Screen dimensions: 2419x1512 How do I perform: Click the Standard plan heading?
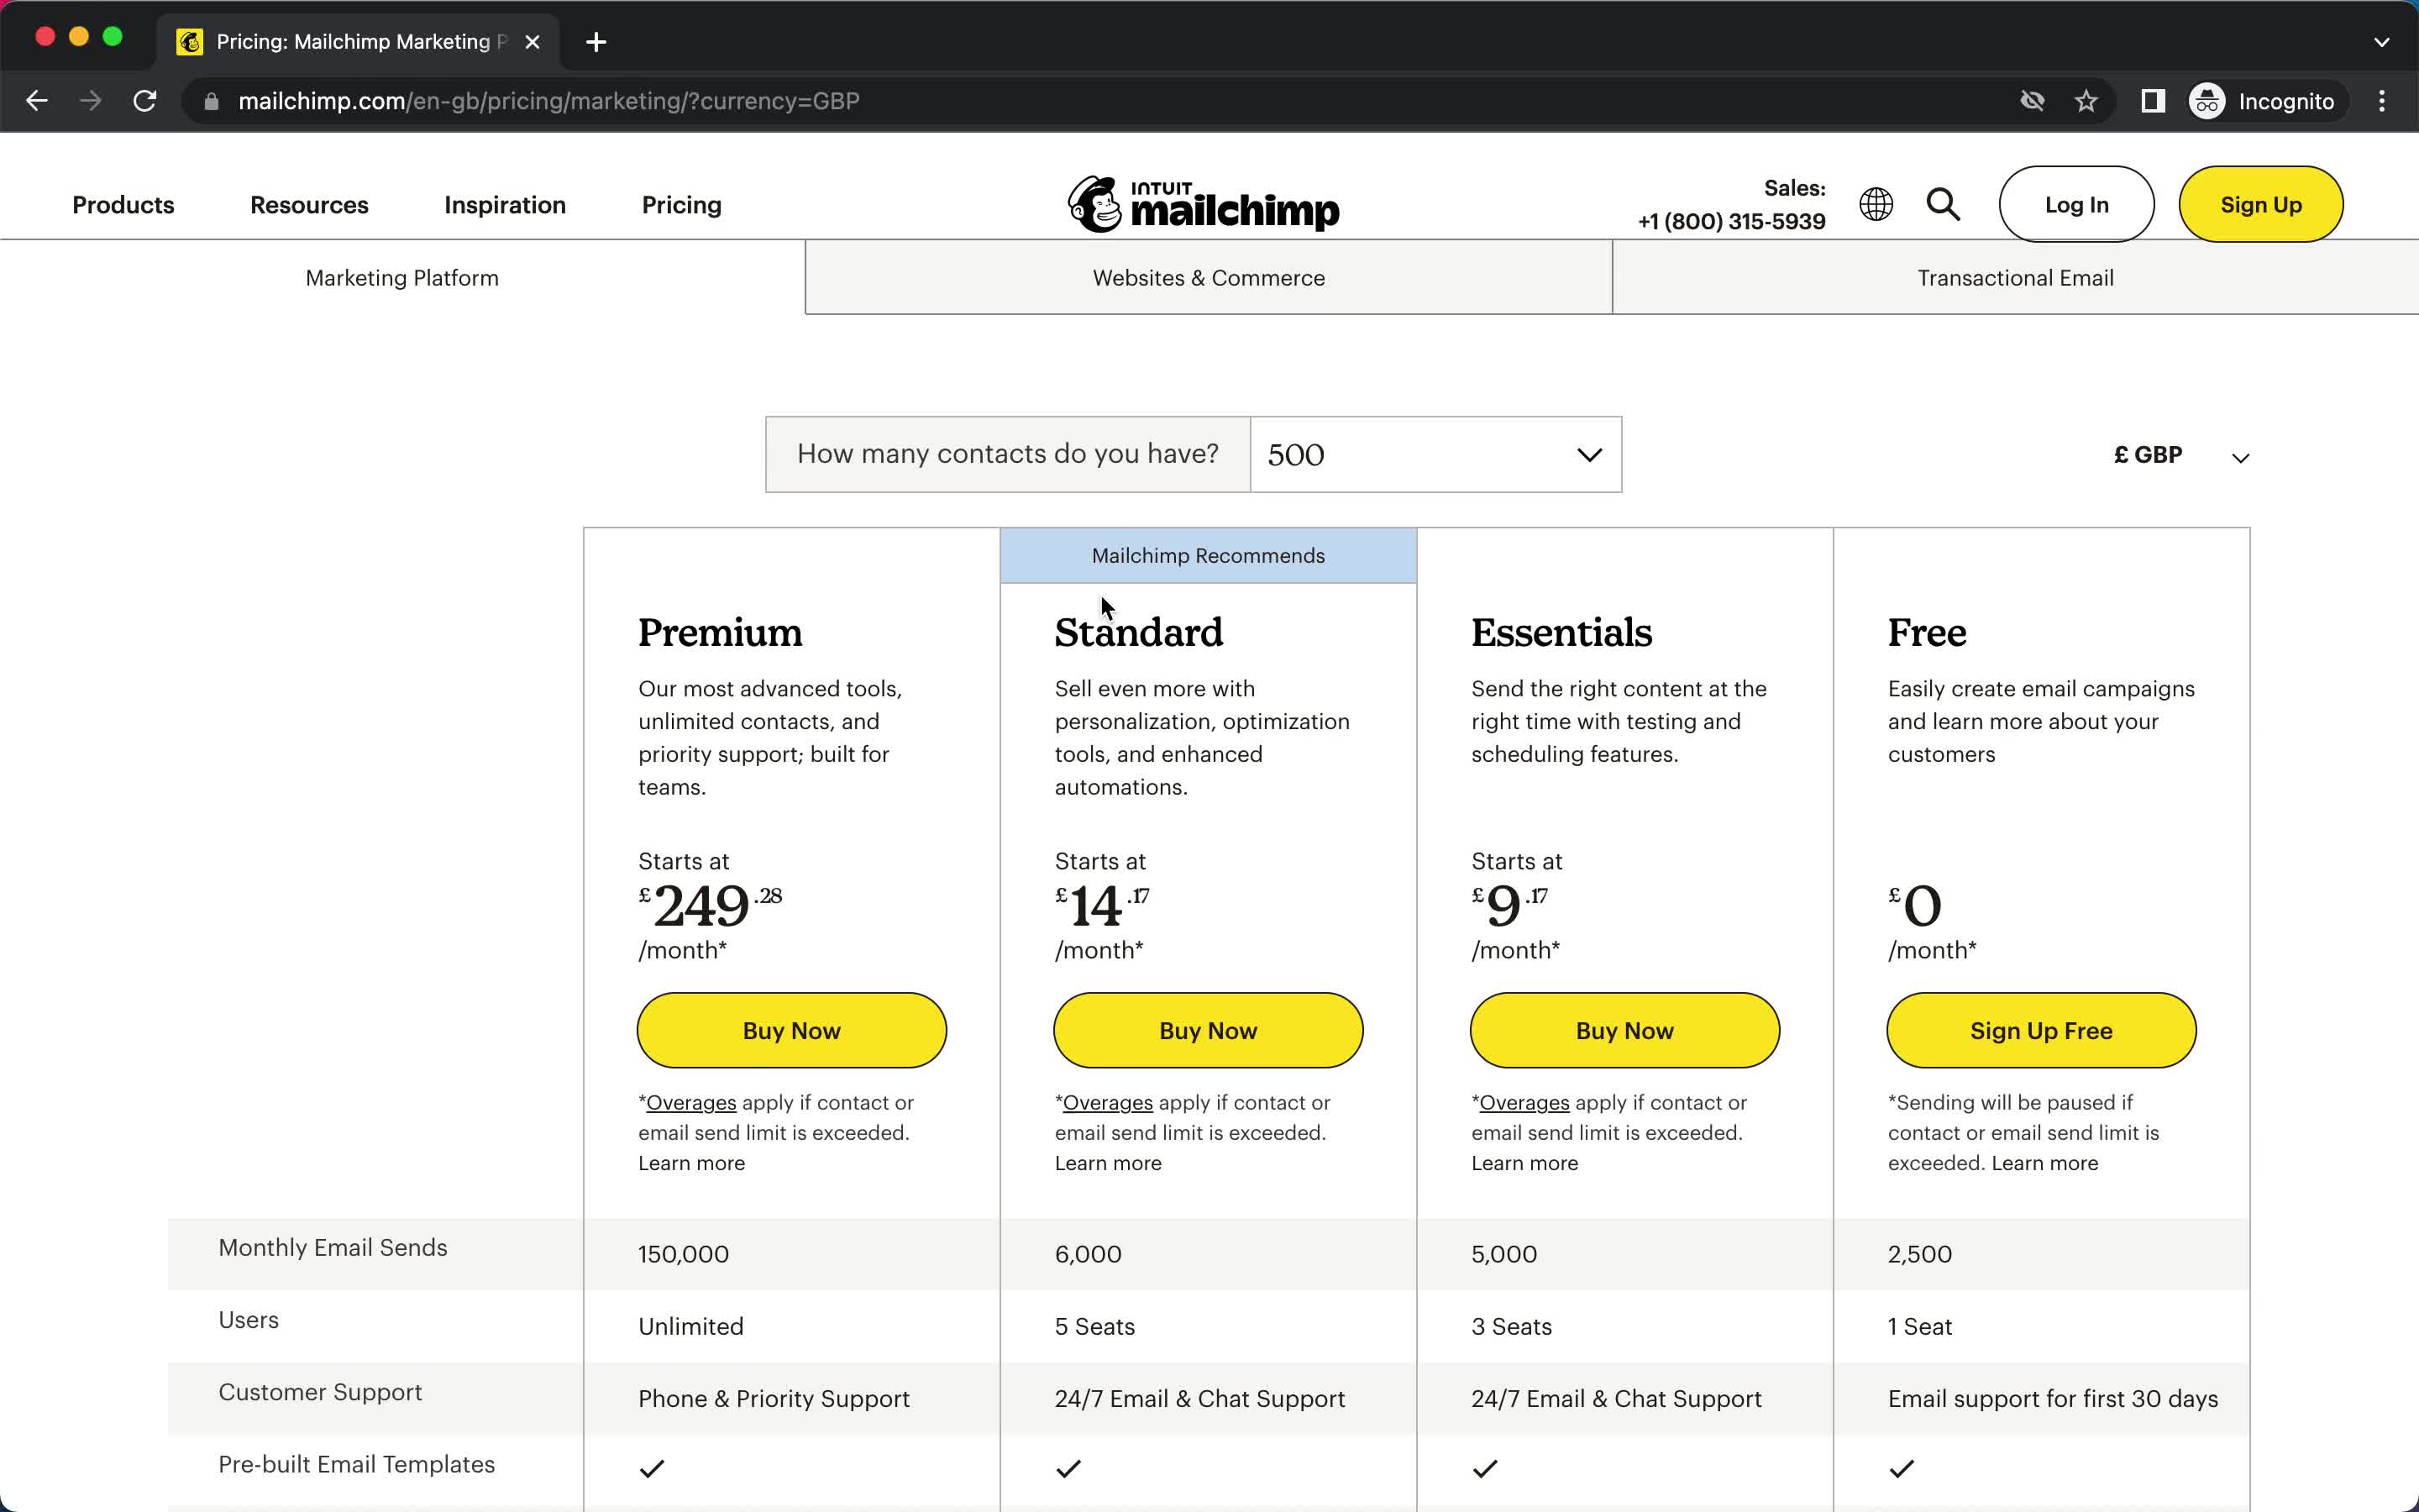pyautogui.click(x=1139, y=632)
